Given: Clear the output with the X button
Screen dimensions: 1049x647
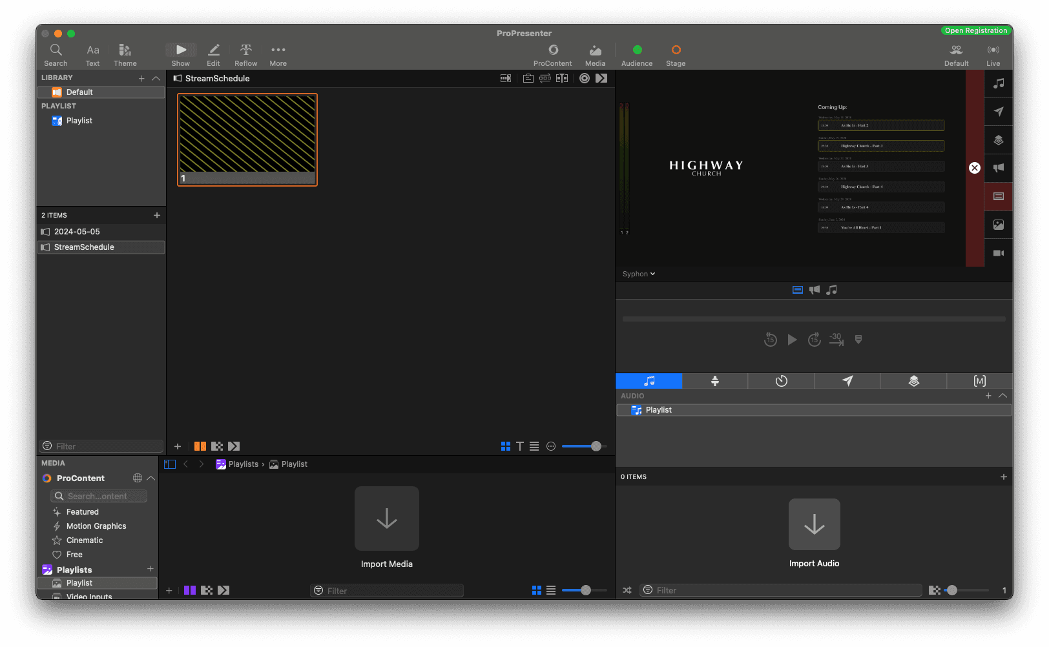Looking at the screenshot, I should click(x=975, y=168).
